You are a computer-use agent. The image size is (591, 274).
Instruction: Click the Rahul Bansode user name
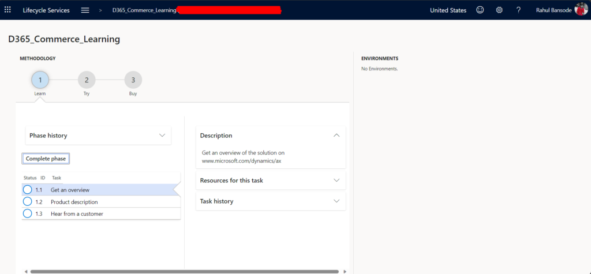click(554, 10)
